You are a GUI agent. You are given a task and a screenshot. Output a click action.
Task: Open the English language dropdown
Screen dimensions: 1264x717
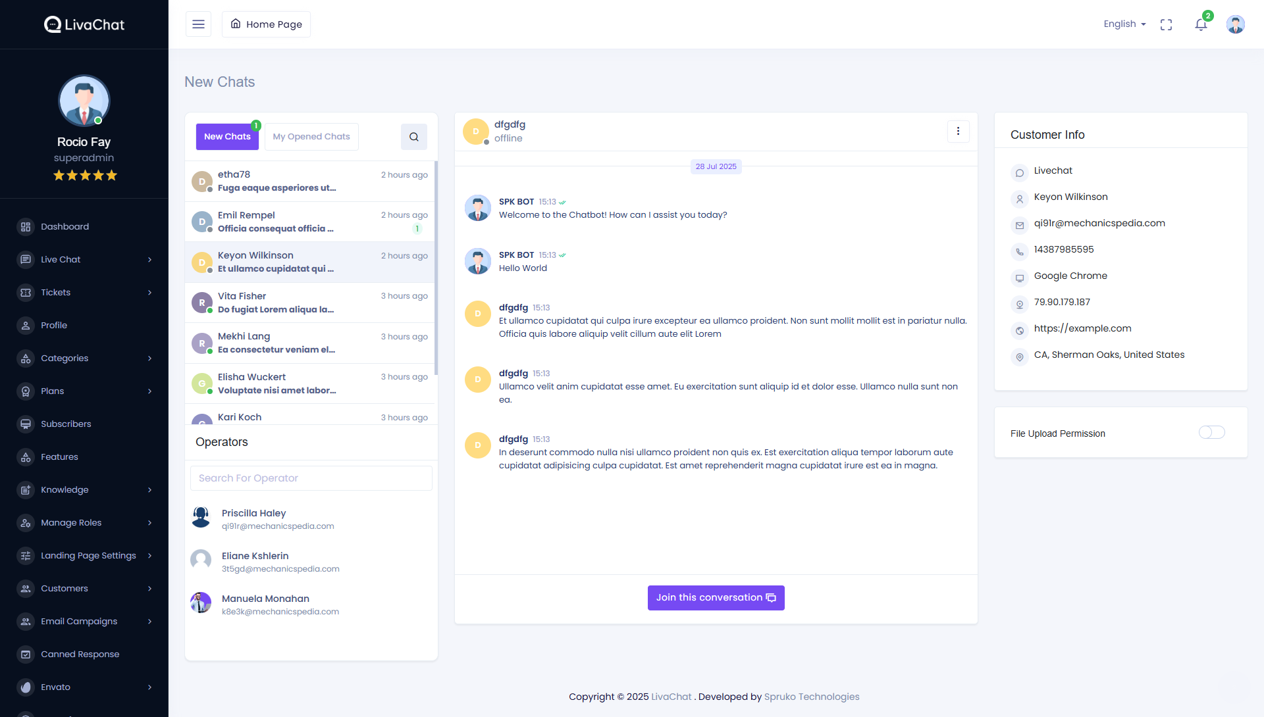coord(1124,24)
